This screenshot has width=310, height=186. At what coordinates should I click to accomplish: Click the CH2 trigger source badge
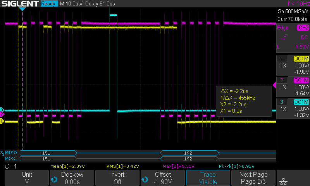[303, 28]
